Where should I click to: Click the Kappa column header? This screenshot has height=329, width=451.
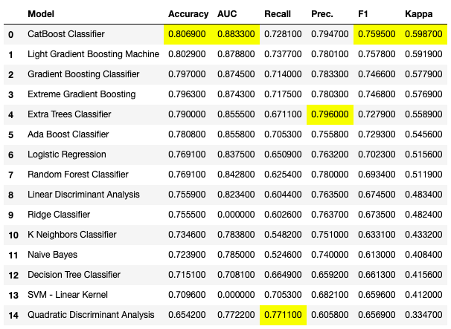[x=418, y=14]
